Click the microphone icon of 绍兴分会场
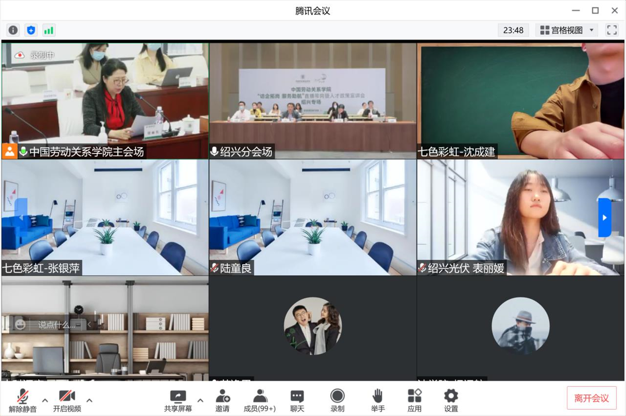Screen dimensions: 626x416 click(214, 151)
